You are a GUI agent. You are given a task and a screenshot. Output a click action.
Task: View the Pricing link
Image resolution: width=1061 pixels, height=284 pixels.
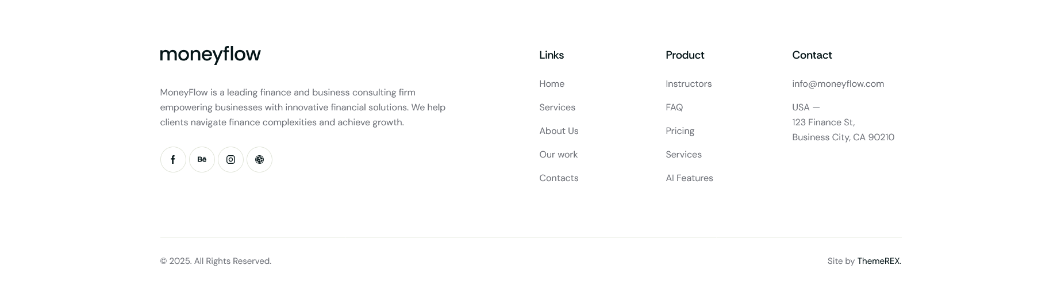coord(680,131)
